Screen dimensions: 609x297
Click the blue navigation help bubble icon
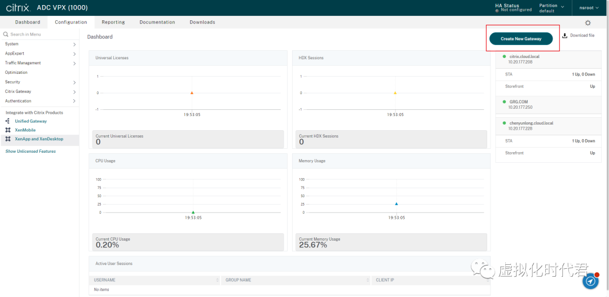point(590,281)
